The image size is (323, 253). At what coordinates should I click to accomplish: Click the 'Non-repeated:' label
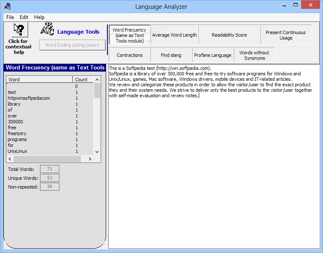(23, 187)
